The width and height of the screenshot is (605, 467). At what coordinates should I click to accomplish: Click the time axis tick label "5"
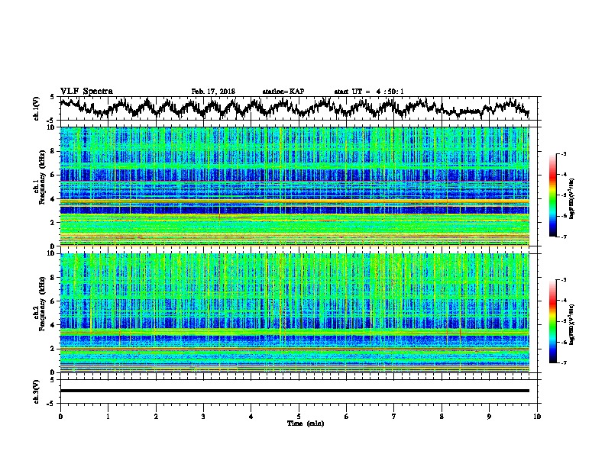click(x=299, y=417)
